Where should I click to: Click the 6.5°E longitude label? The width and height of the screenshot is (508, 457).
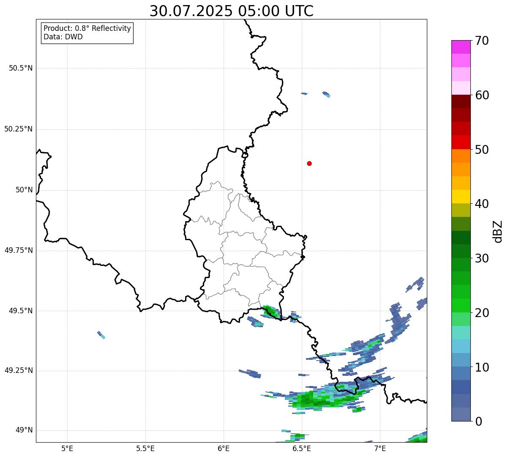[x=302, y=448]
